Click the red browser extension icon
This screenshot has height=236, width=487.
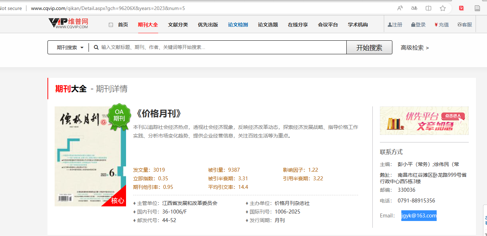[x=461, y=8]
